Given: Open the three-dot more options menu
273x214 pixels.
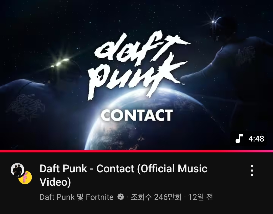Looking at the screenshot, I should [252, 171].
